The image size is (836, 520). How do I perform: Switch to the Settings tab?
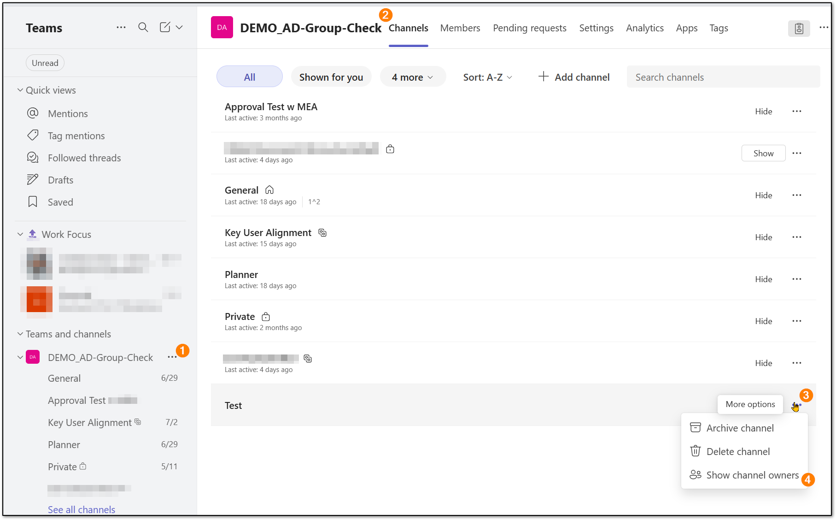(x=596, y=28)
